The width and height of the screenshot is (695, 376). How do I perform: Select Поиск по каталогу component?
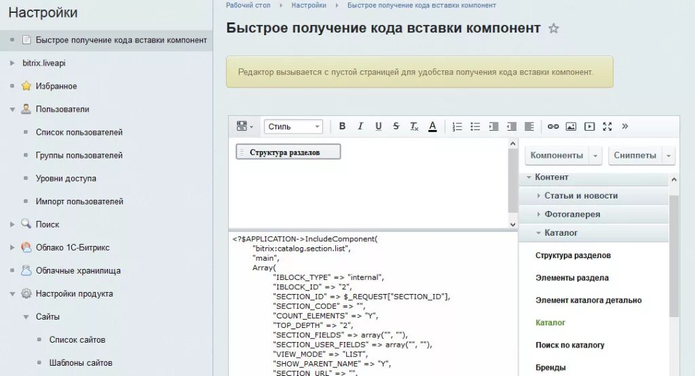pos(569,346)
